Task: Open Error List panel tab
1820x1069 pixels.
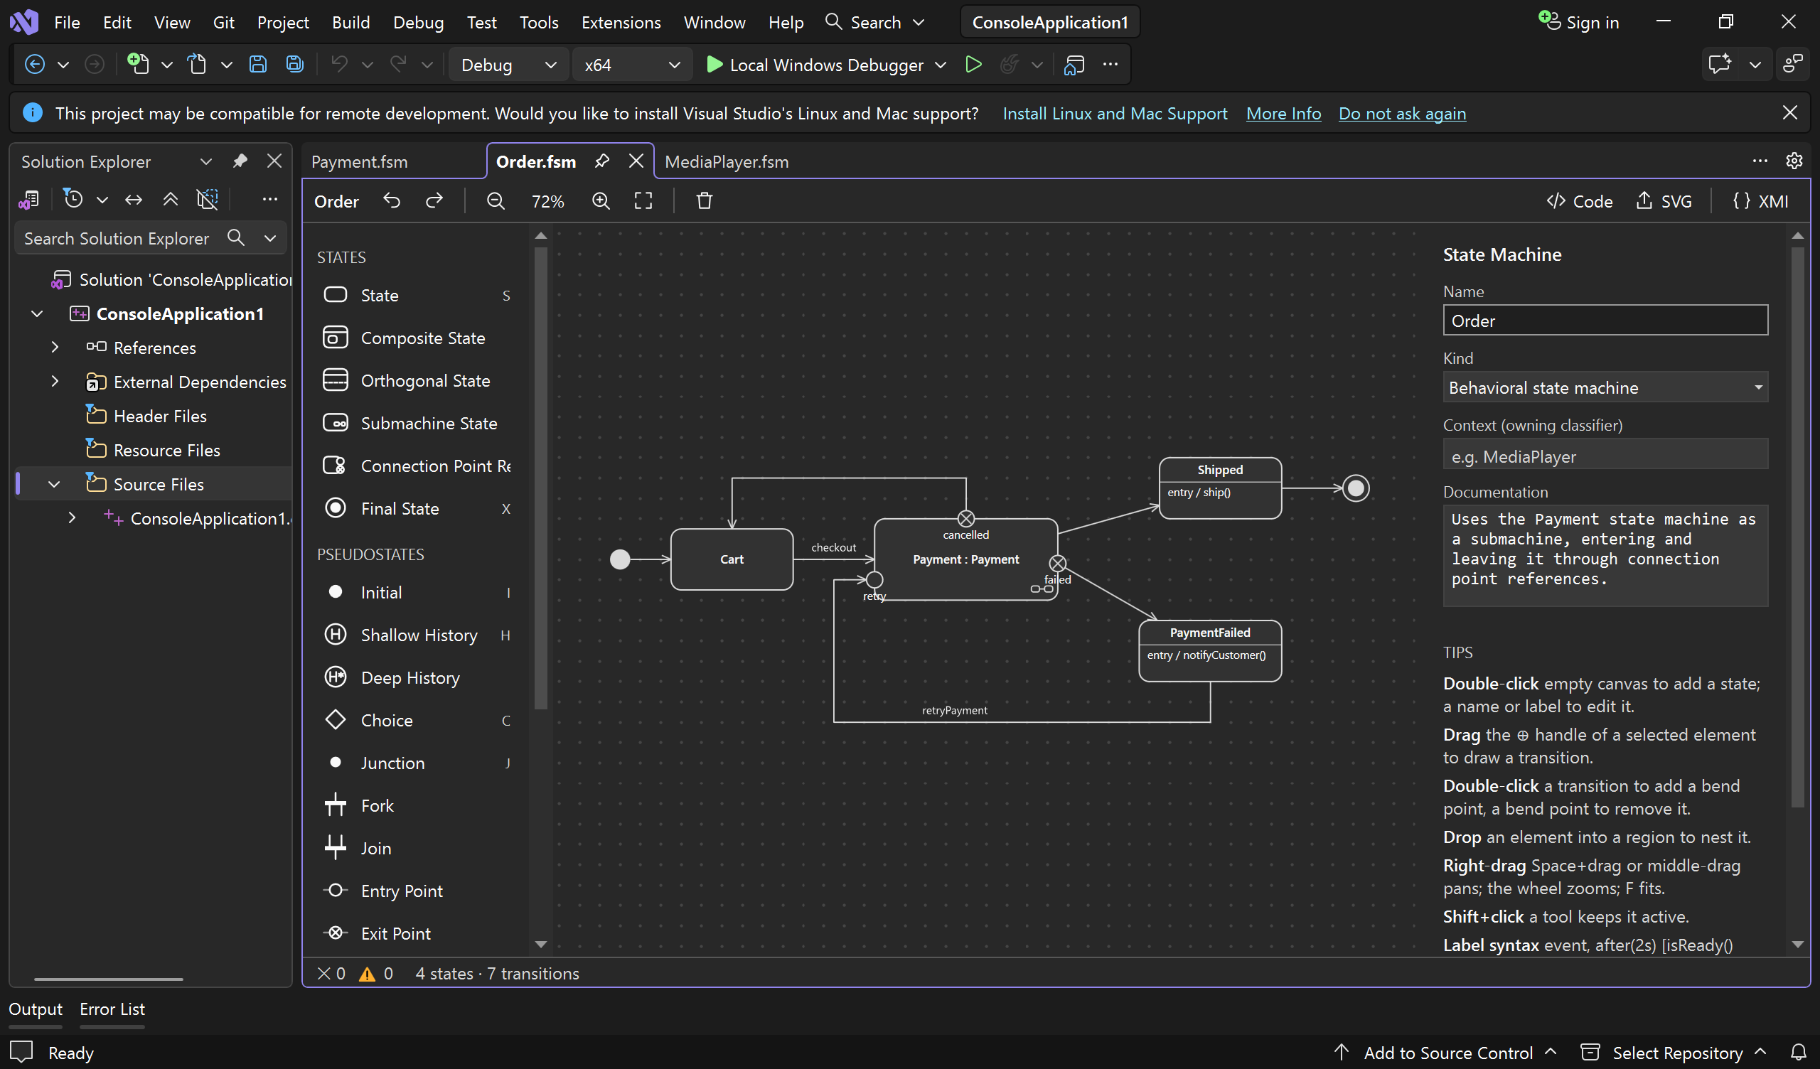Action: (x=112, y=1009)
